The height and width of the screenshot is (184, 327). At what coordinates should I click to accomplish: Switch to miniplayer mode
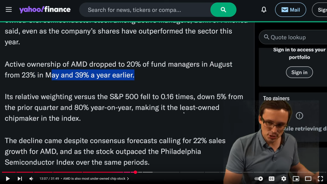pos(296,179)
